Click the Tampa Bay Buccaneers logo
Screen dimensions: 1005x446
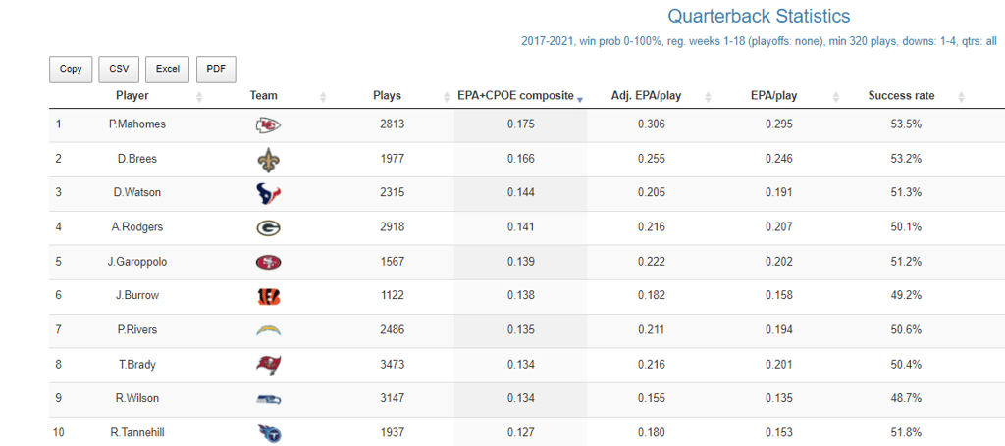[x=267, y=365]
